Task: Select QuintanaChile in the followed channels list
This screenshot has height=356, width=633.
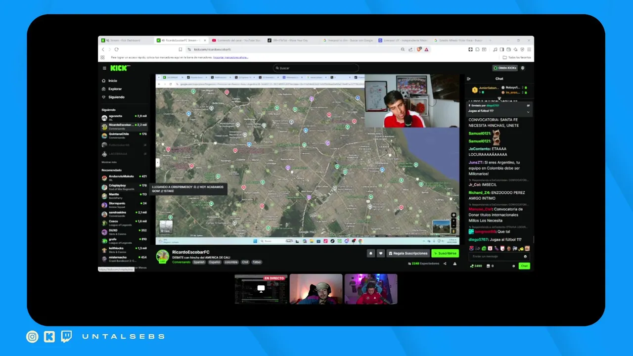Action: pos(125,135)
